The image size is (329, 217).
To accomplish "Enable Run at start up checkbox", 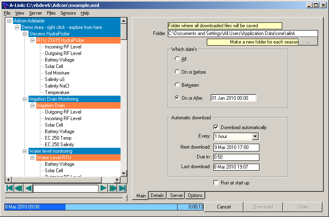I will [x=216, y=183].
